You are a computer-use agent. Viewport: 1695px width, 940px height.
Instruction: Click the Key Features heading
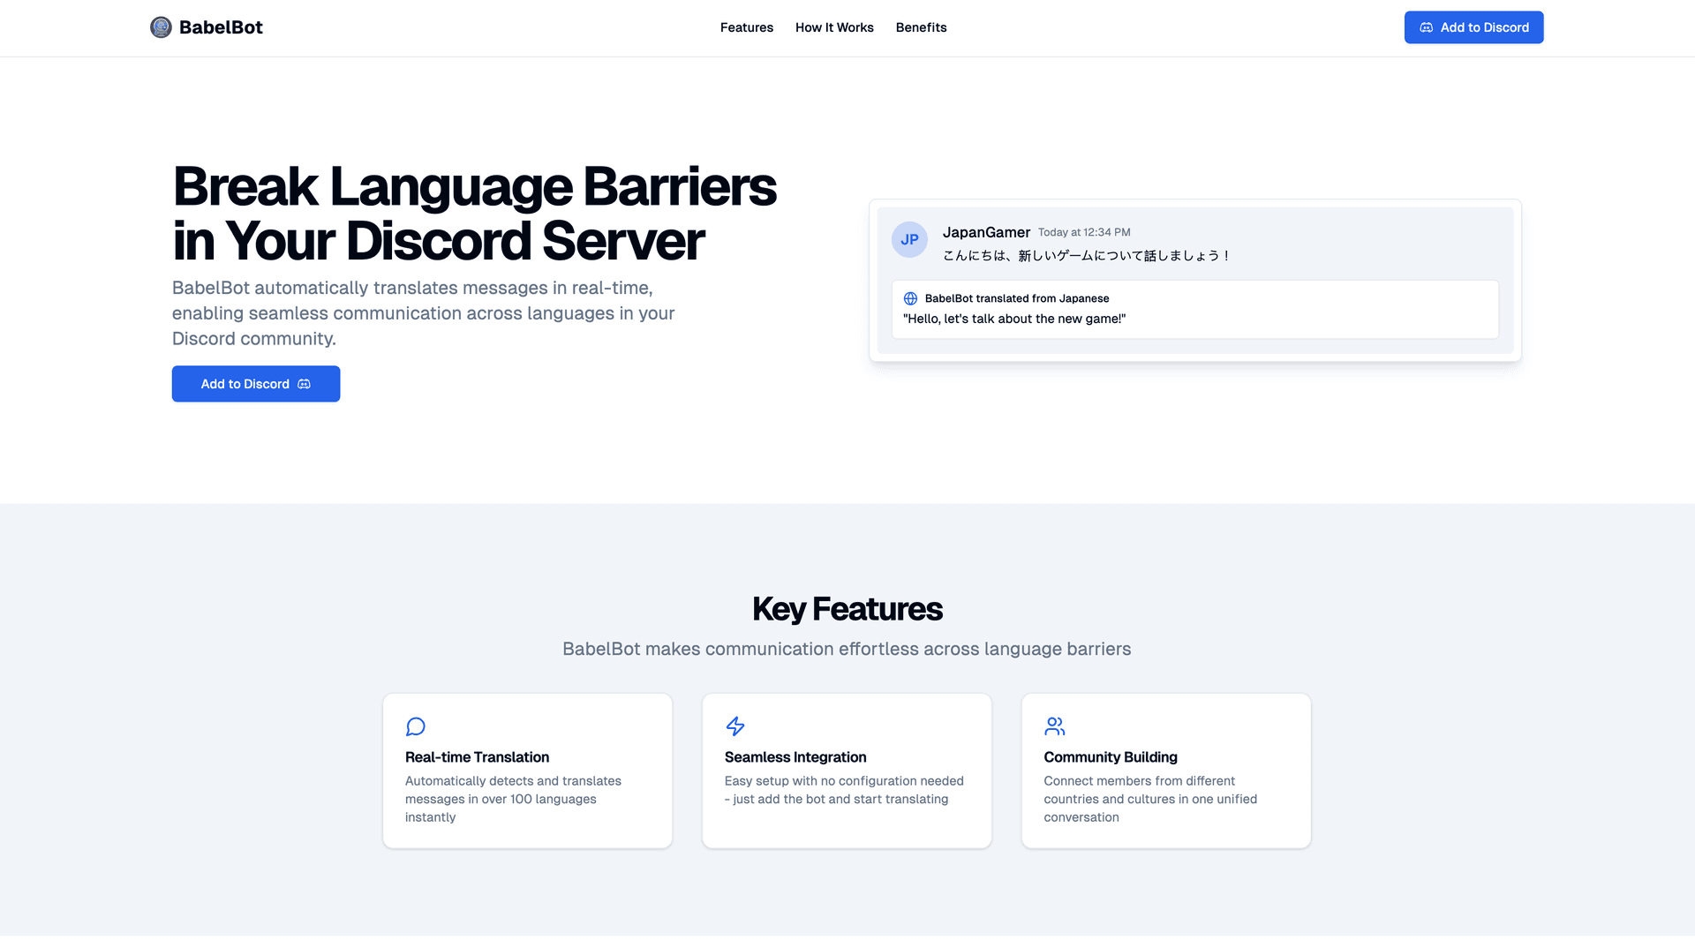coord(847,609)
